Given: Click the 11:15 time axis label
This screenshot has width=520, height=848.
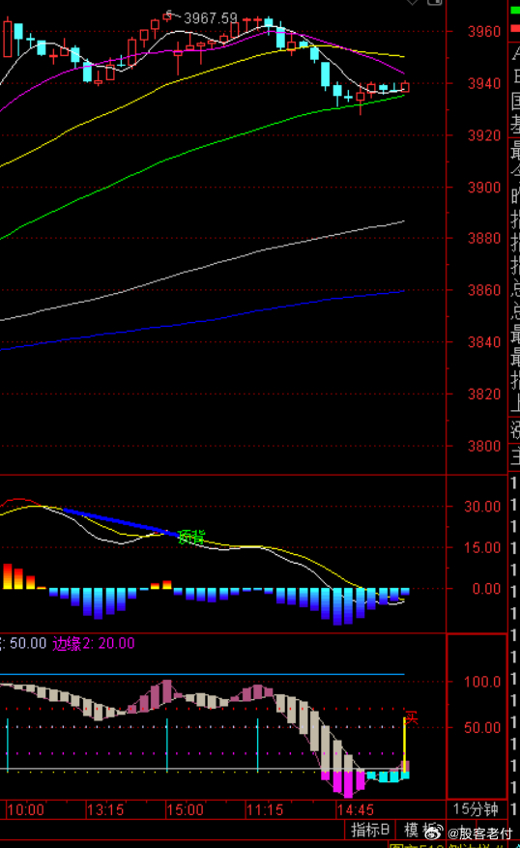Looking at the screenshot, I should (x=264, y=810).
